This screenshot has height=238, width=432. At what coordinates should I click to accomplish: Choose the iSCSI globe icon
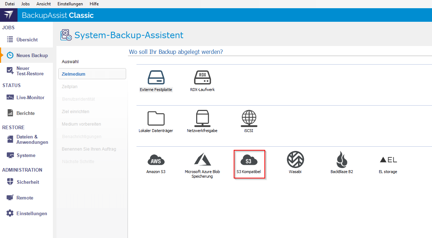click(x=249, y=118)
